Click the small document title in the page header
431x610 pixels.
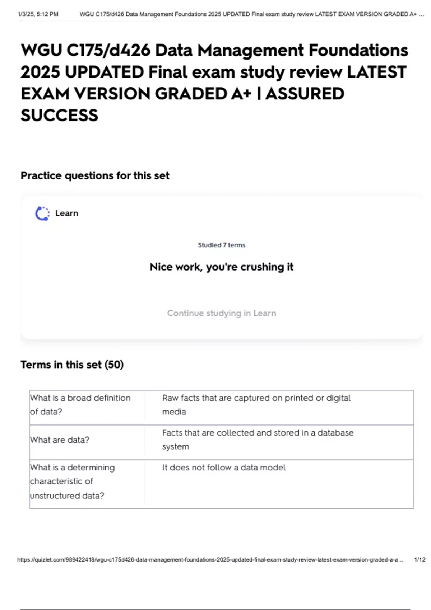251,14
